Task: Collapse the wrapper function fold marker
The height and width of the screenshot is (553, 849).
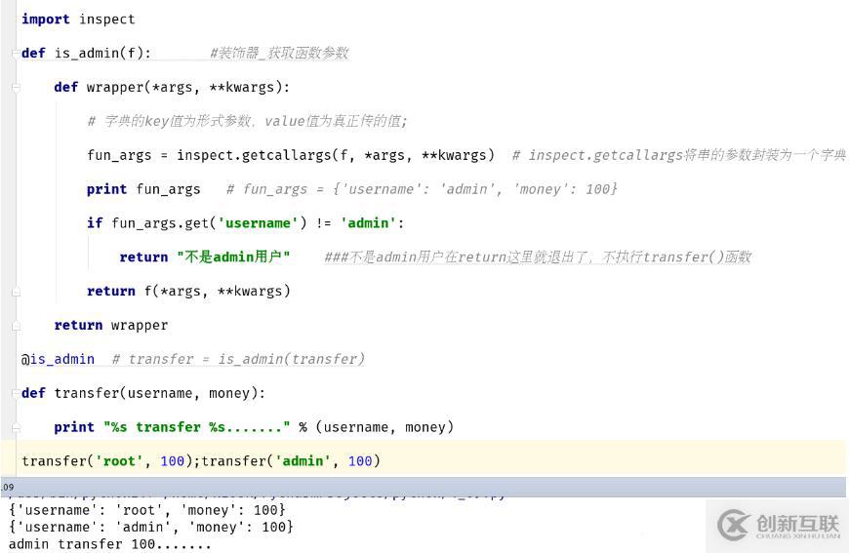Action: (x=16, y=87)
